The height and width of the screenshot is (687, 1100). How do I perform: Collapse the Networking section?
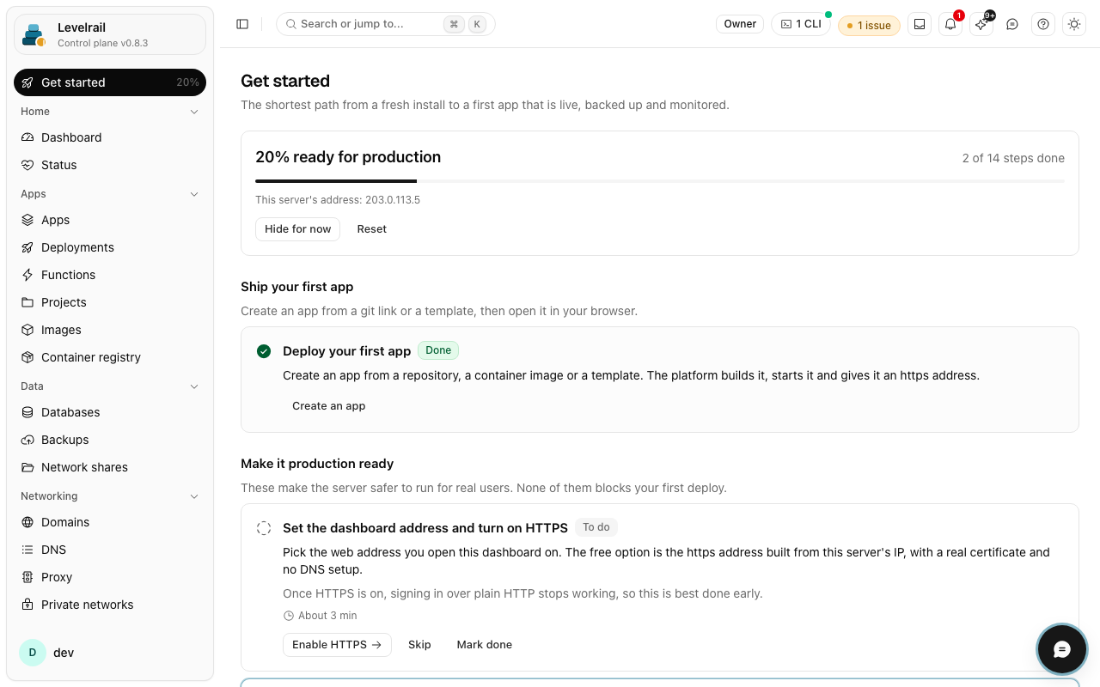pos(110,496)
